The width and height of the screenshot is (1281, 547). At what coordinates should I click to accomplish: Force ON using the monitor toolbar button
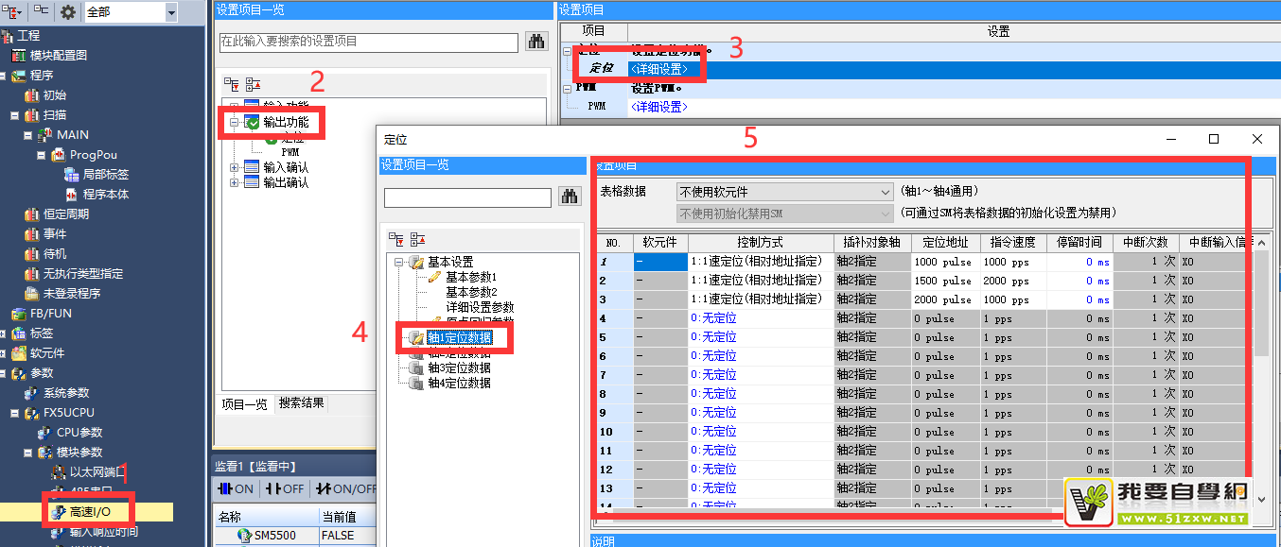(x=237, y=488)
